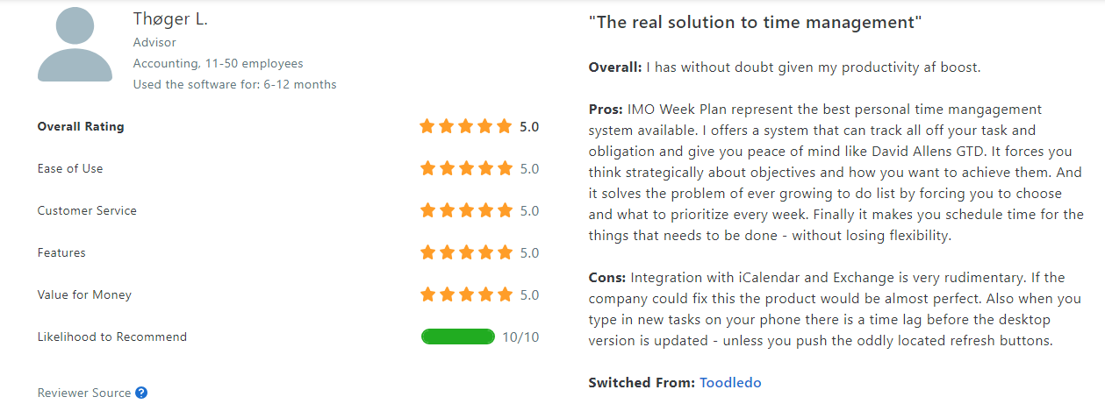Click the Value for Money stars
The height and width of the screenshot is (411, 1105).
point(465,294)
